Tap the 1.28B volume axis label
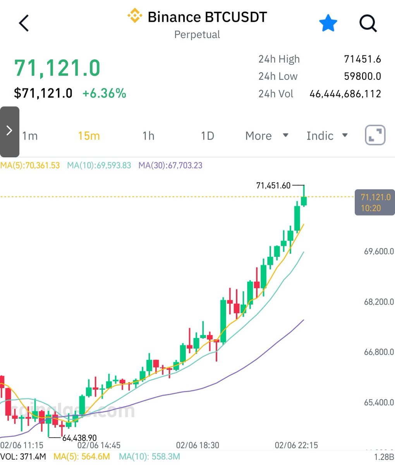 (385, 457)
